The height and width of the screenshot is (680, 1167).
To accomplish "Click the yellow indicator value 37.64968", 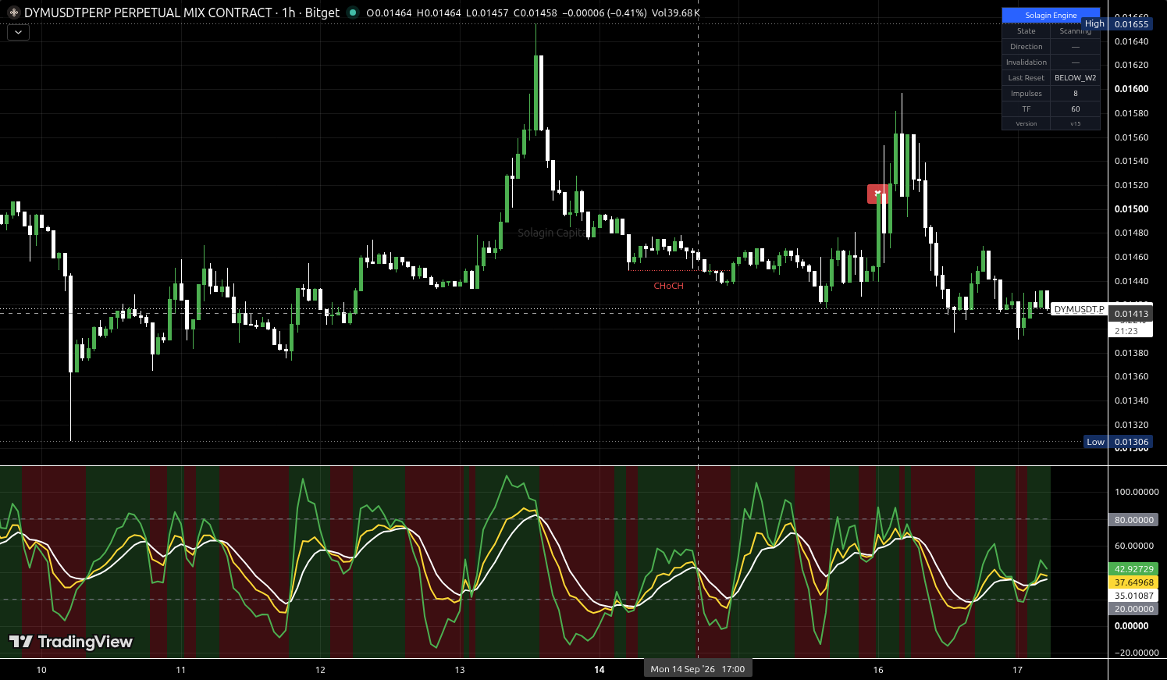I will point(1133,582).
